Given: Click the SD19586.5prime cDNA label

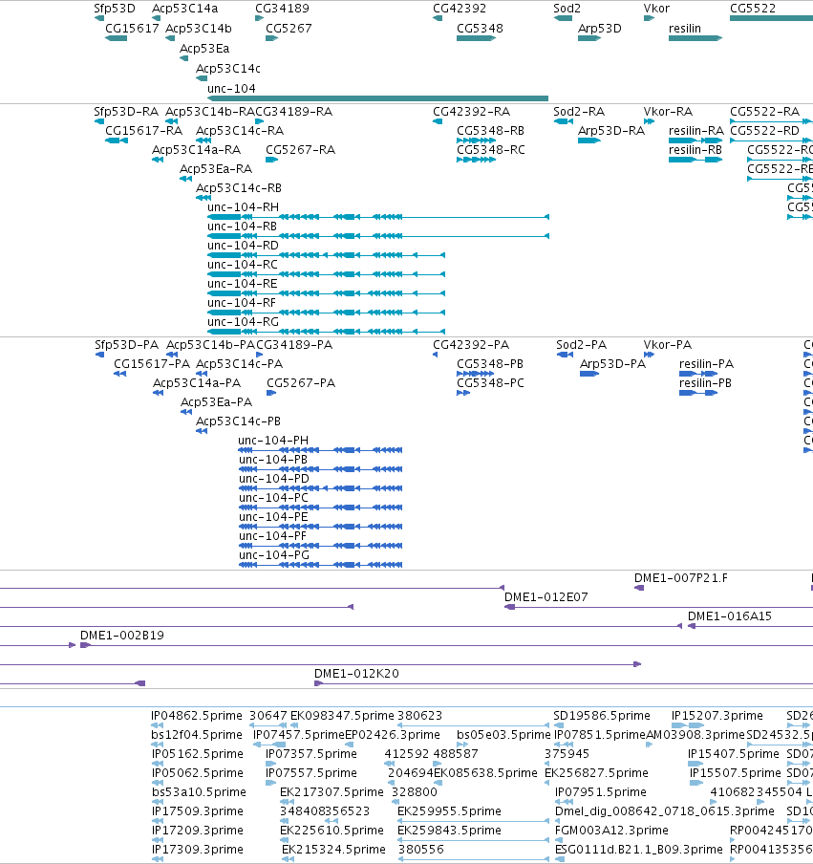Looking at the screenshot, I should click(602, 716).
